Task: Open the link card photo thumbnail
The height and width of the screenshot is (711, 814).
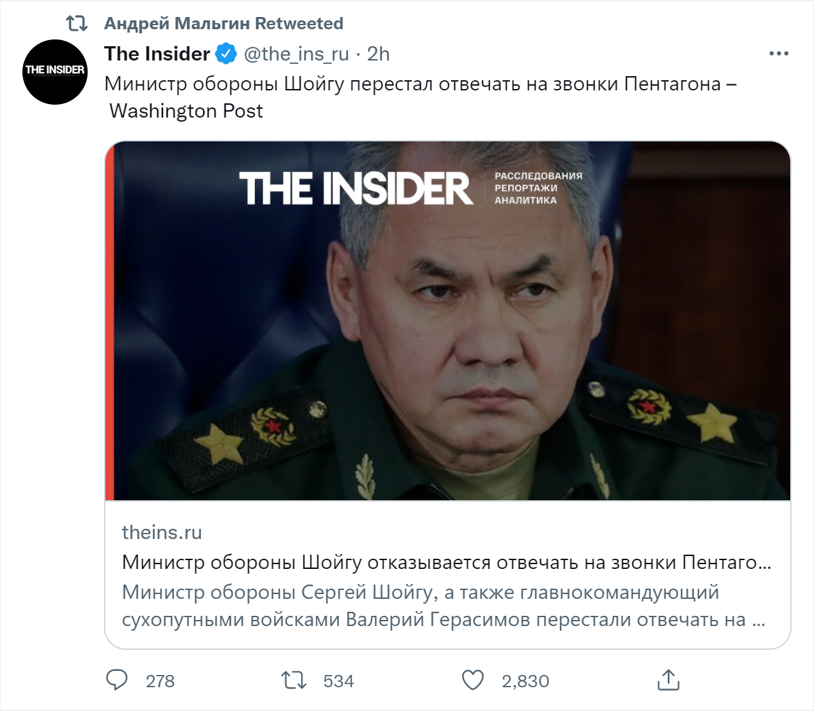Action: pyautogui.click(x=447, y=321)
